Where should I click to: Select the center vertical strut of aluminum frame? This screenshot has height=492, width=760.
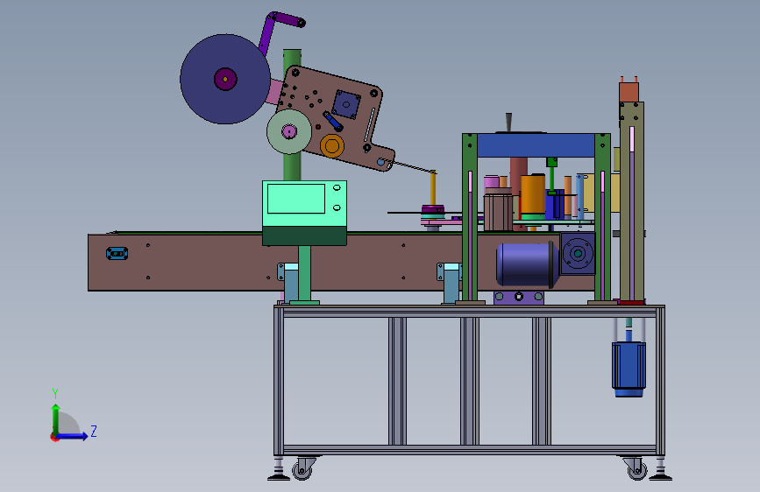pyautogui.click(x=469, y=381)
